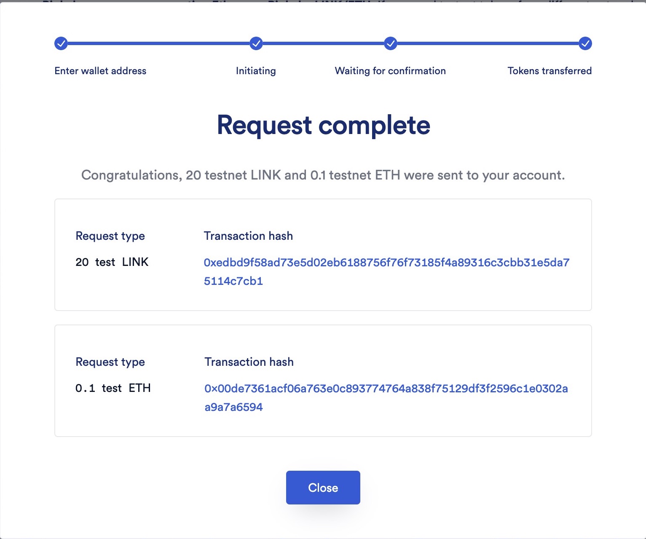Click the Transaction hash label in ETH card
Viewport: 646px width, 539px height.
pyautogui.click(x=249, y=362)
